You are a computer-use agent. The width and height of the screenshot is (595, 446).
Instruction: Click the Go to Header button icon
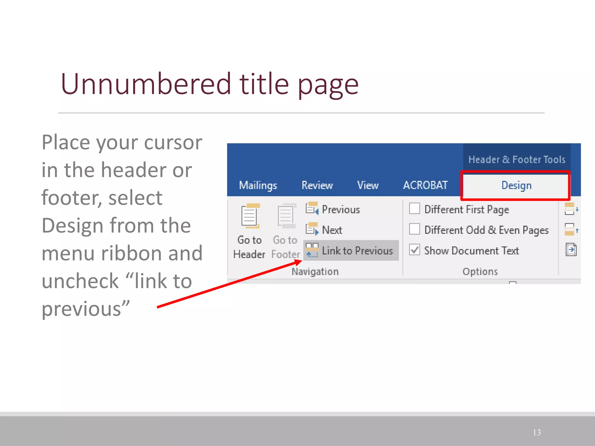click(x=250, y=216)
